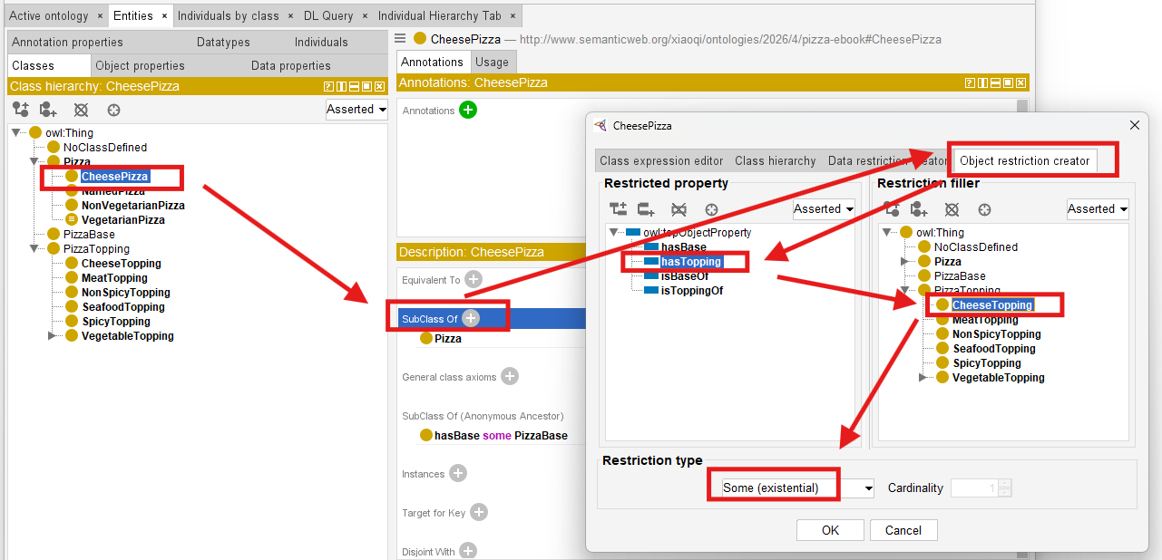Click help icon in Annotations: CheesePizza header
The width and height of the screenshot is (1162, 560).
pyautogui.click(x=970, y=82)
